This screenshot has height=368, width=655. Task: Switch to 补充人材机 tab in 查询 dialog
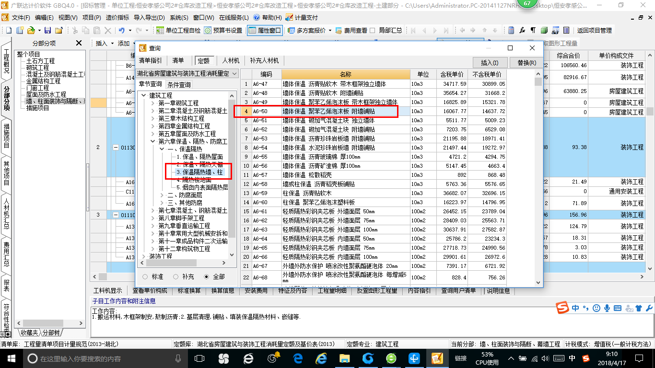click(264, 60)
